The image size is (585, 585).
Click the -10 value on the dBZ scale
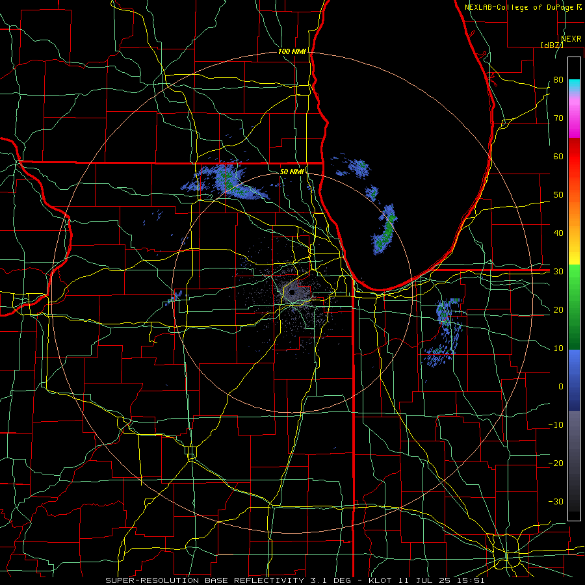556,425
